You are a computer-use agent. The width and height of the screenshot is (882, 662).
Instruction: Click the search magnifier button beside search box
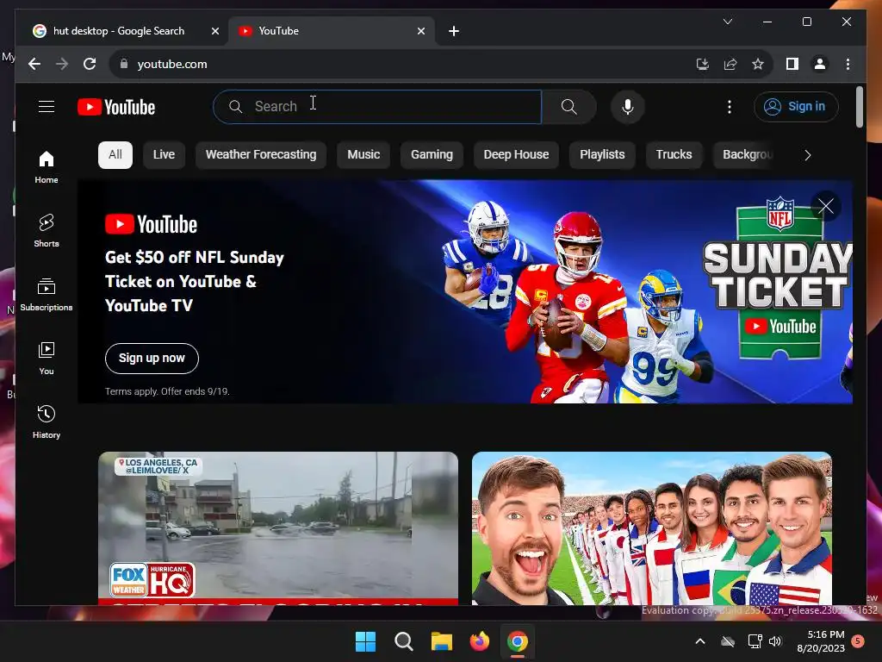tap(568, 106)
